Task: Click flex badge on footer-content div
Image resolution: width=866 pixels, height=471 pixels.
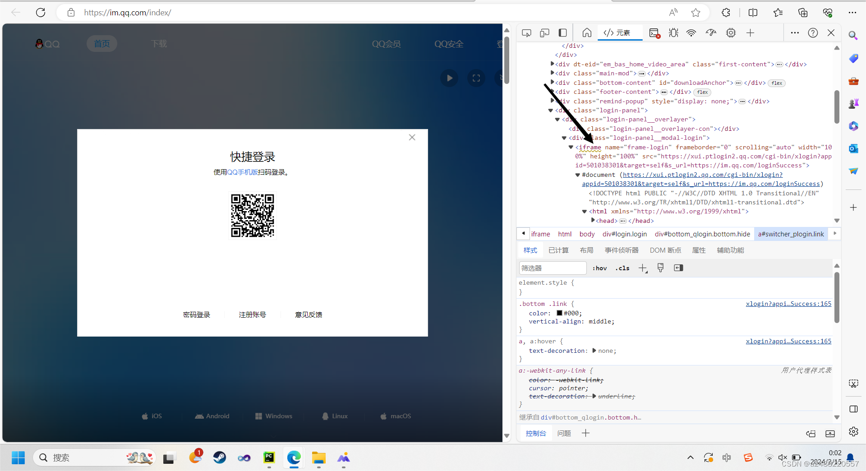Action: 703,92
